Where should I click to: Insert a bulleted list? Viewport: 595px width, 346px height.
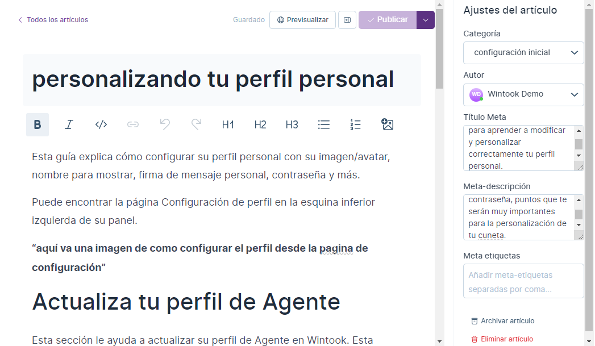[x=324, y=124]
